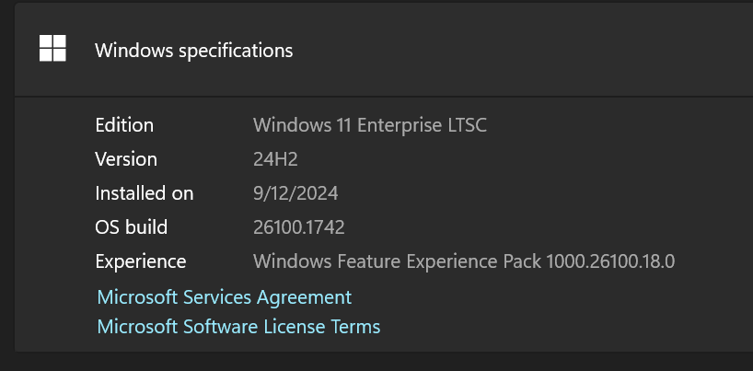The width and height of the screenshot is (753, 371).
Task: Select the 9/12/2024 install date
Action: pos(295,193)
